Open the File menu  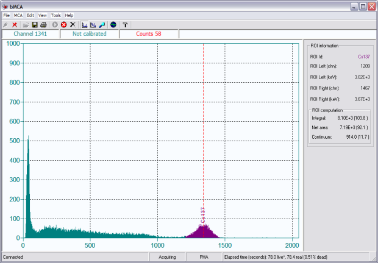click(7, 15)
